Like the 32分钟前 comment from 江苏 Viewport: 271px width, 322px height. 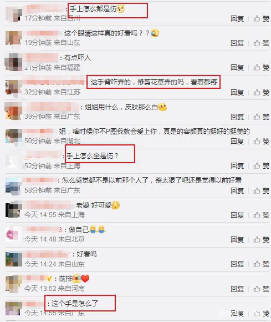[x=261, y=92]
